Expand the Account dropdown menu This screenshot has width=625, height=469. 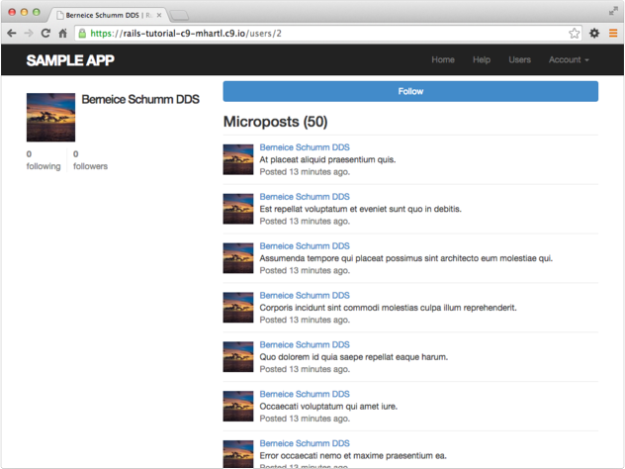[x=569, y=60]
